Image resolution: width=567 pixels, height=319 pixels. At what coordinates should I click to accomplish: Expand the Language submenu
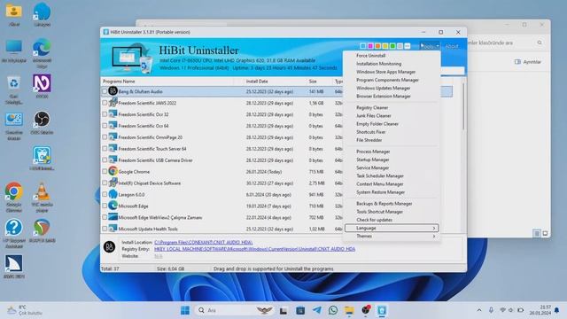392,228
